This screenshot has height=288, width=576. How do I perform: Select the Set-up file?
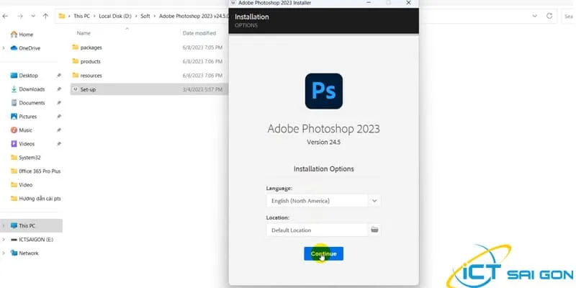[x=149, y=89]
